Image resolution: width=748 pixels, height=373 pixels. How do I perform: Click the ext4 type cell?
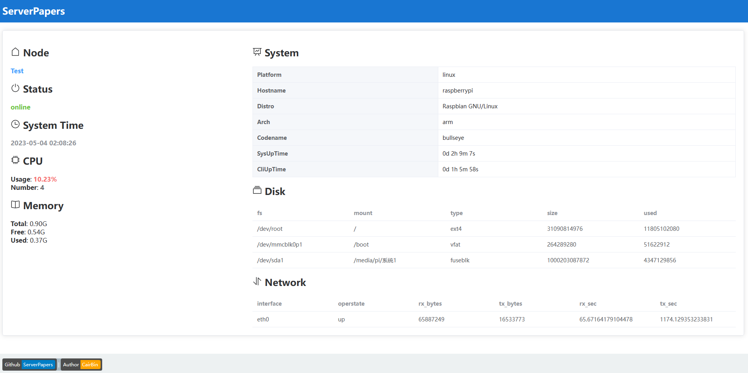click(x=456, y=229)
